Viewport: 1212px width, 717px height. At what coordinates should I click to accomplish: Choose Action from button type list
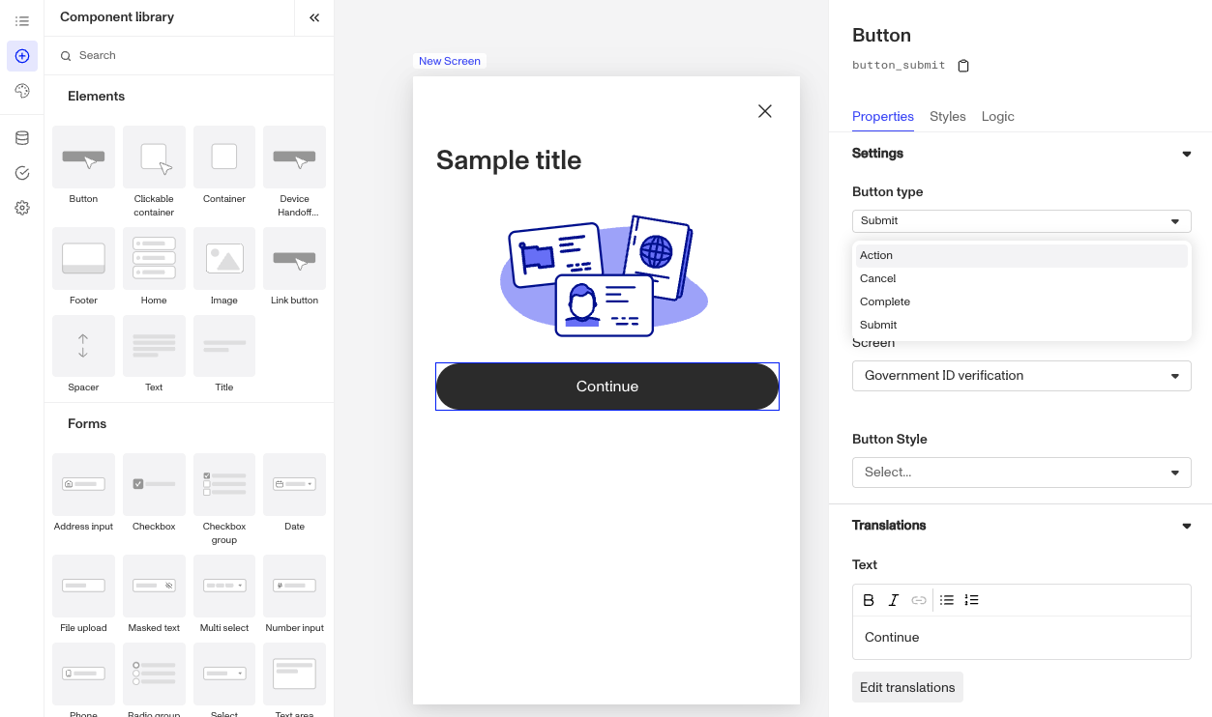(x=1021, y=255)
